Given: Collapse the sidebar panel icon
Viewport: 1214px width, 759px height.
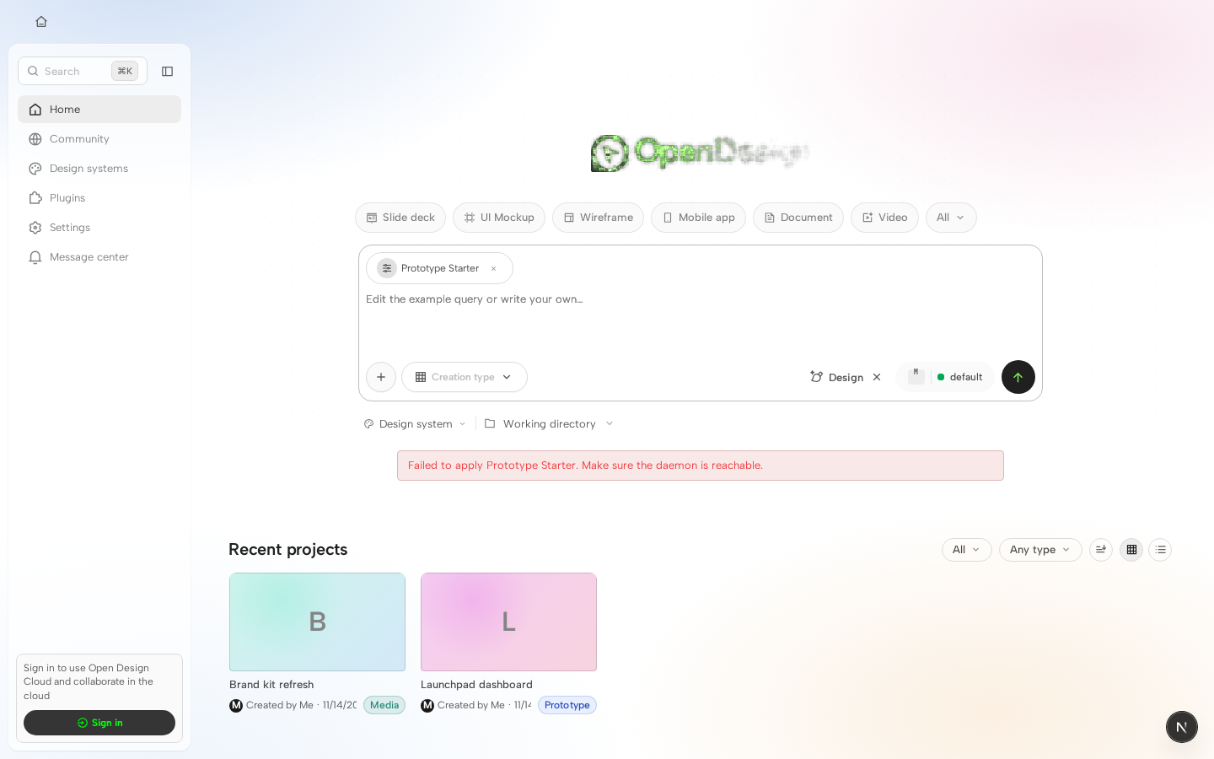Looking at the screenshot, I should tap(167, 72).
